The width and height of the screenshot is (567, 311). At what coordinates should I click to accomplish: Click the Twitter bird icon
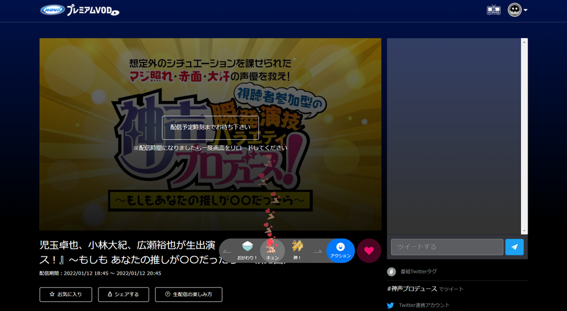[x=390, y=306]
